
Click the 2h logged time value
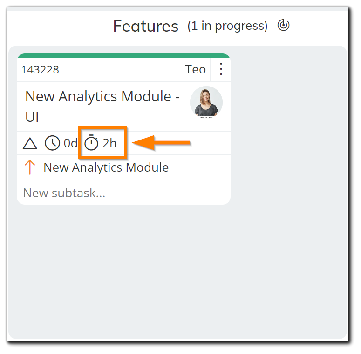coord(109,143)
